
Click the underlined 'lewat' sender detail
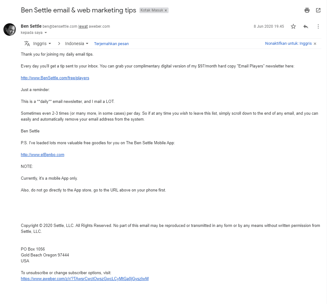point(83,26)
